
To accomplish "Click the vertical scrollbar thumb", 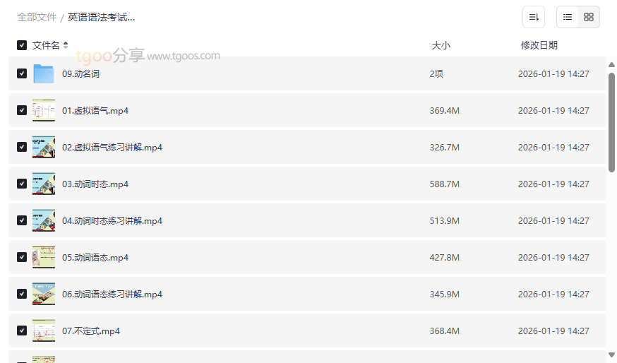I will click(611, 120).
